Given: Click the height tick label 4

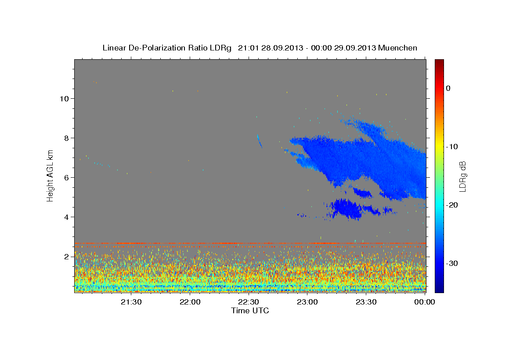Looking at the screenshot, I should point(67,217).
